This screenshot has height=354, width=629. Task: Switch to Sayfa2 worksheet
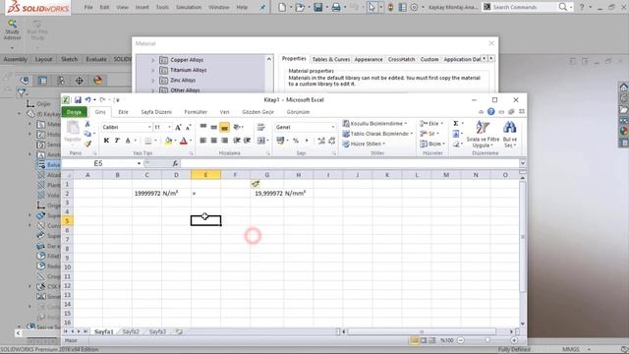131,332
